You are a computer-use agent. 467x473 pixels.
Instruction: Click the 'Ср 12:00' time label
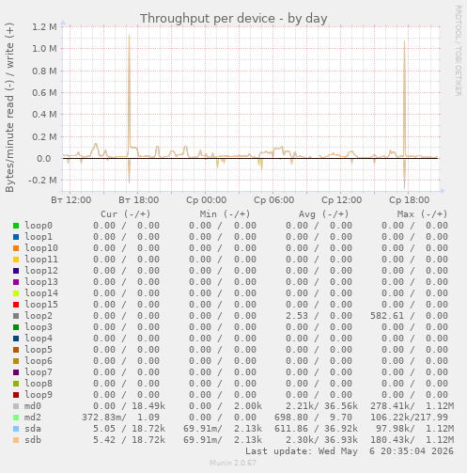(342, 200)
